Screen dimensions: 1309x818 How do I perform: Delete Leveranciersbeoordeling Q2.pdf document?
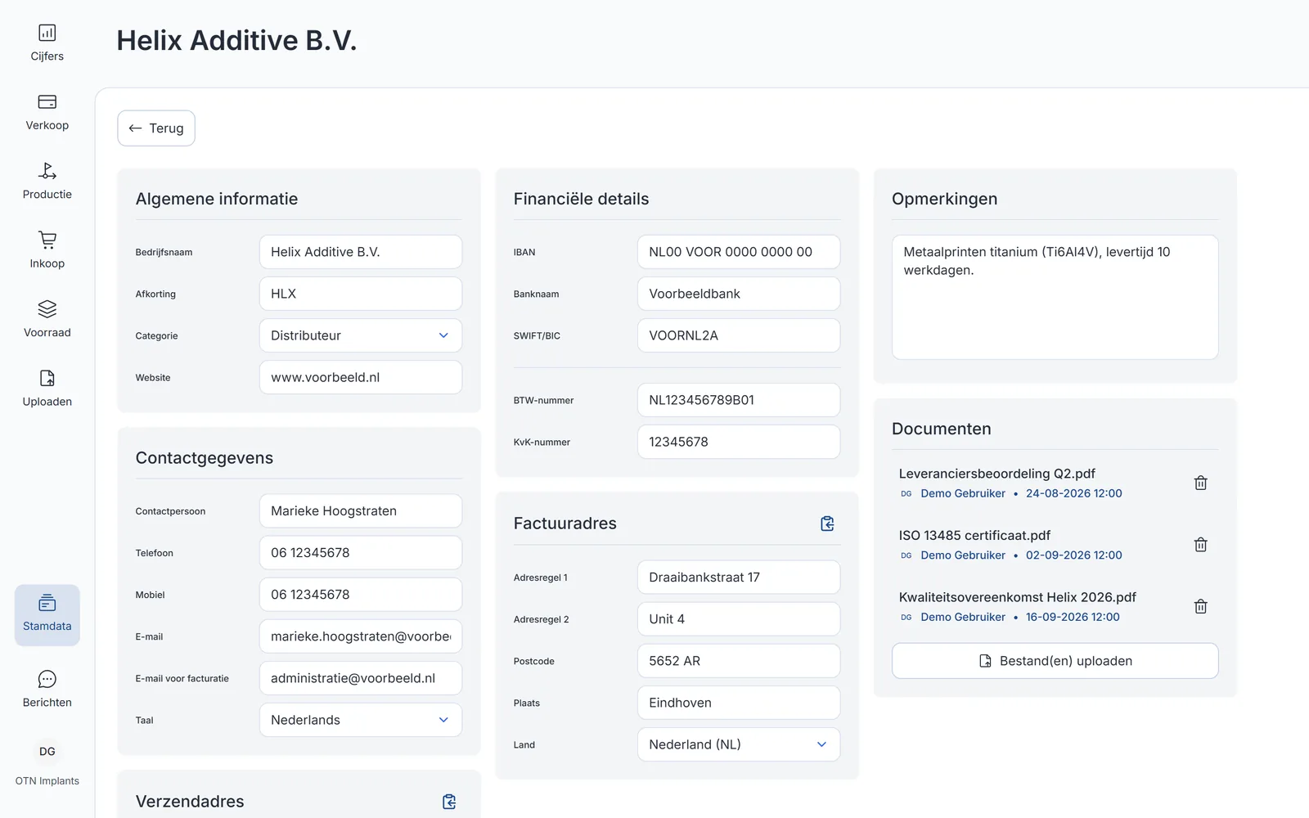[x=1200, y=483]
